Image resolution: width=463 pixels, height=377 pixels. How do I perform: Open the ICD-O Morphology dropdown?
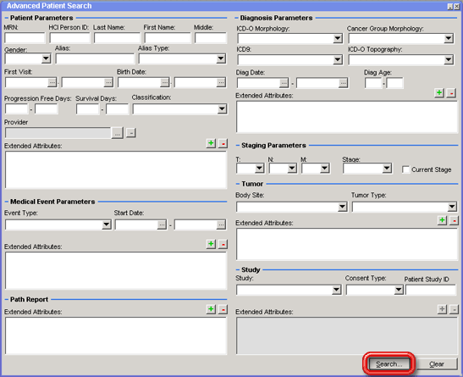point(338,38)
